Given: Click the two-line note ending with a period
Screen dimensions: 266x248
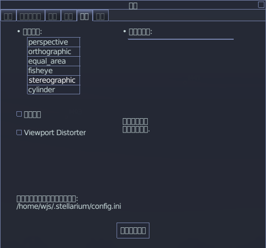Looking at the screenshot, I should coord(136,126).
